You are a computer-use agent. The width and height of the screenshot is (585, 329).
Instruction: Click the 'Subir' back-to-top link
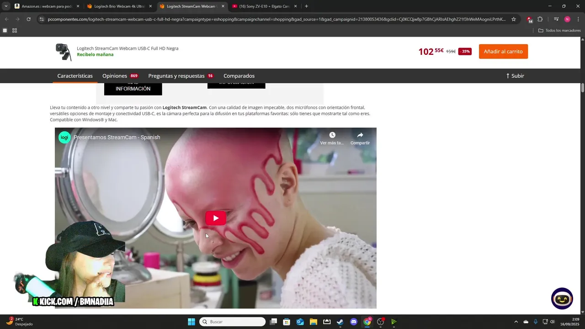pyautogui.click(x=515, y=76)
